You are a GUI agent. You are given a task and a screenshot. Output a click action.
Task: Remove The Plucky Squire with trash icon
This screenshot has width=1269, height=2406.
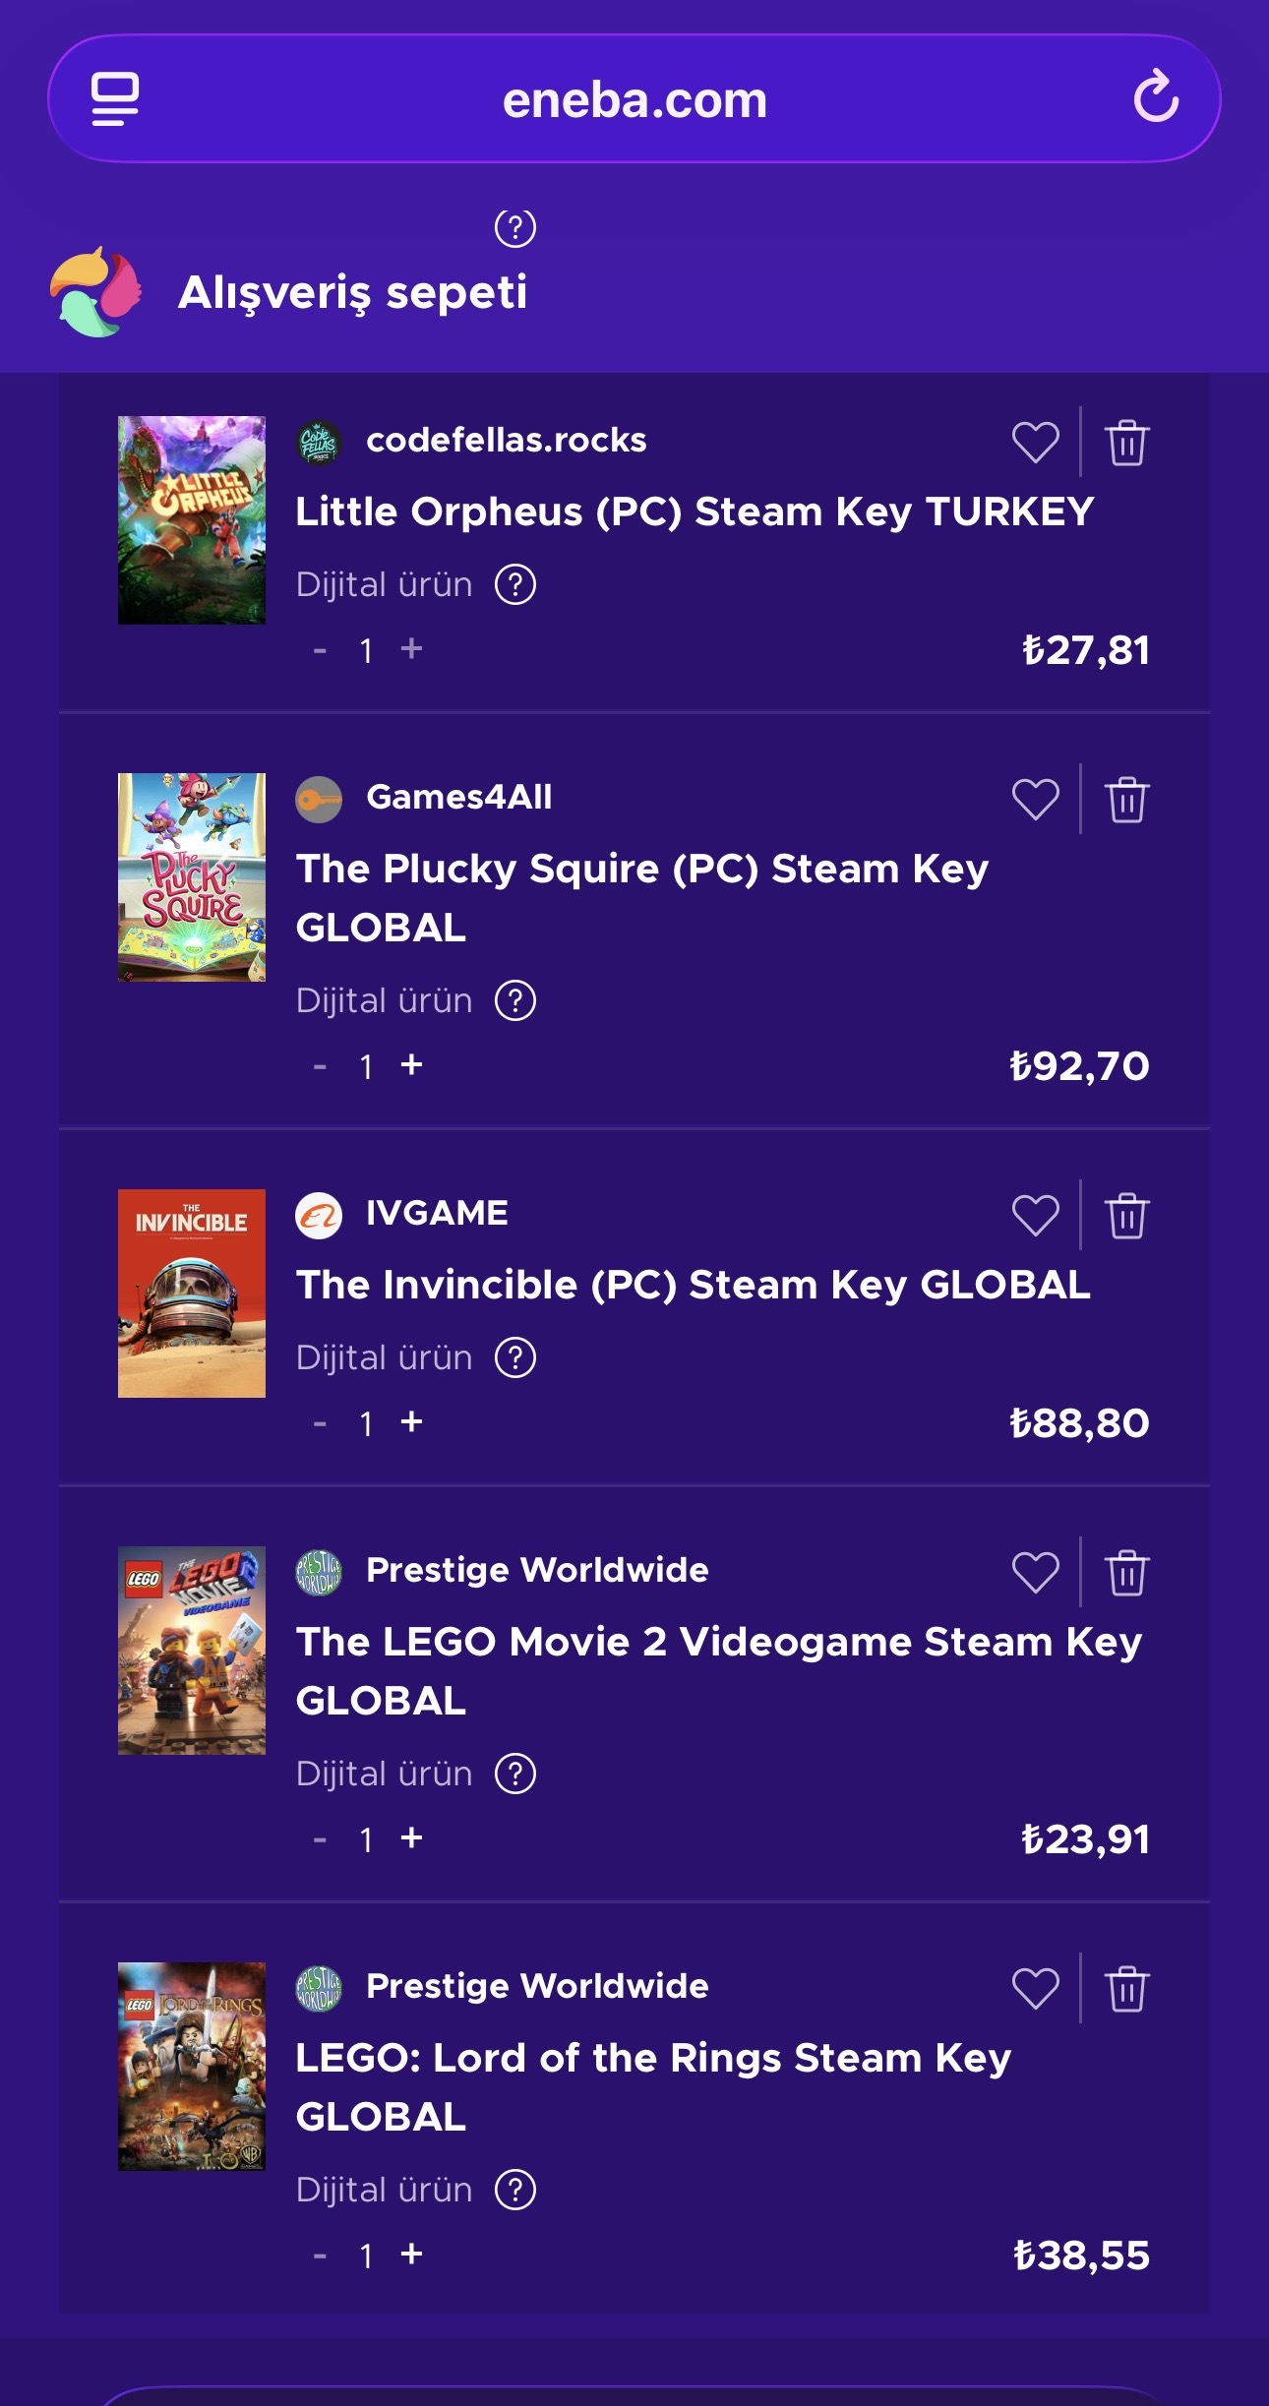(x=1126, y=799)
